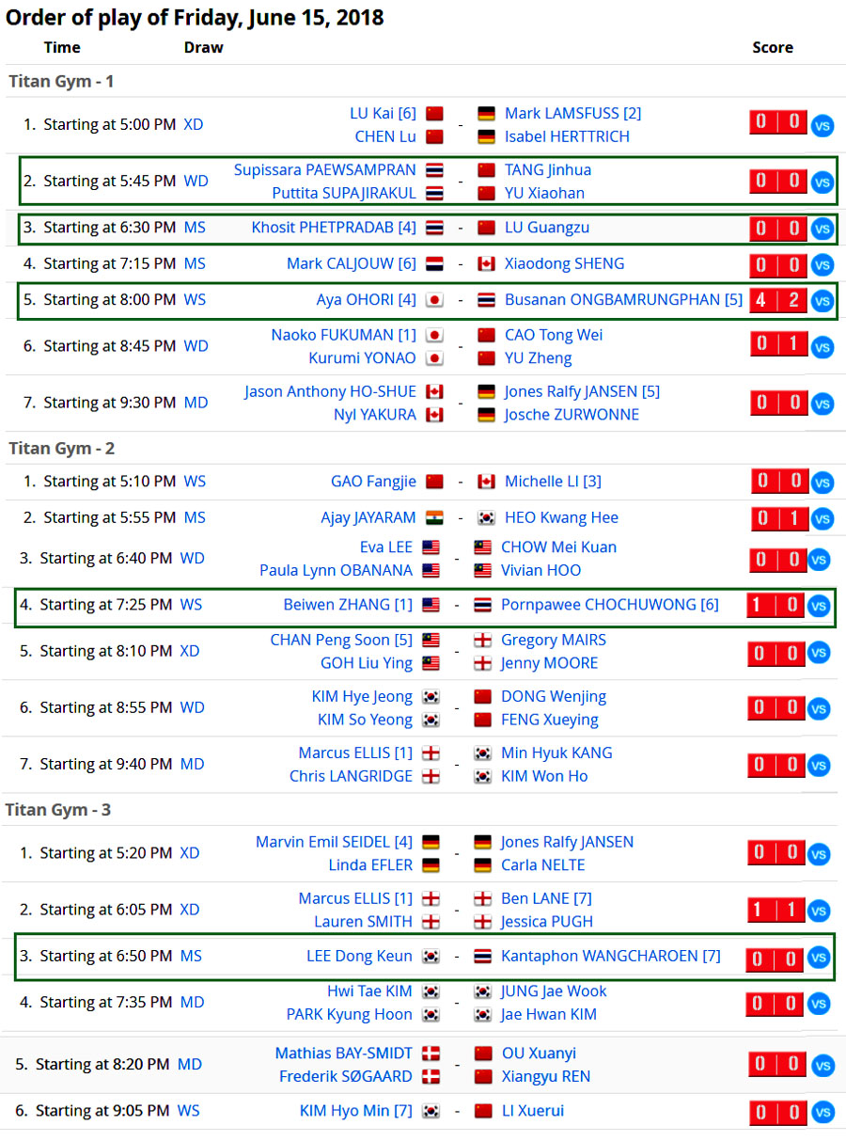Click WS draw link at 9:05 PM
This screenshot has height=1141, width=846.
tap(188, 1111)
